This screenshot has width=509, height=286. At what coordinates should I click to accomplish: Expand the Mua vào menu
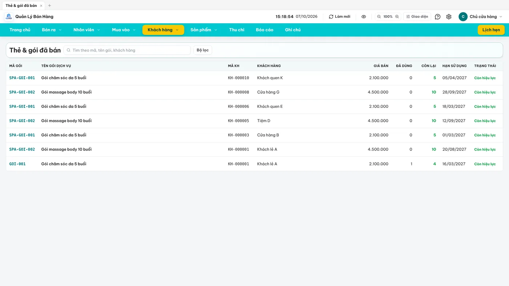124,30
